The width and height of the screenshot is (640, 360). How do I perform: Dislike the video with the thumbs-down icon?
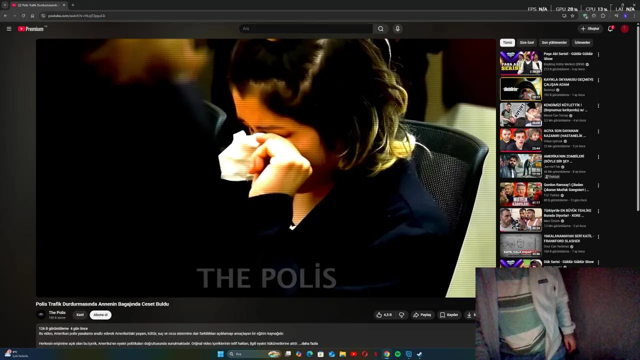[401, 315]
